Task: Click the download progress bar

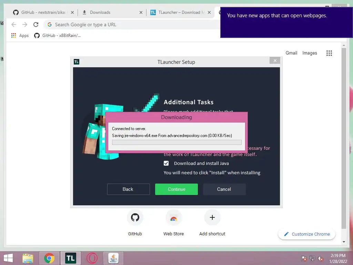Action: point(177,143)
